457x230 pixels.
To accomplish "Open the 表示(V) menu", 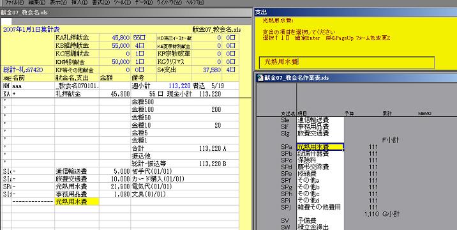I will 58,3.
